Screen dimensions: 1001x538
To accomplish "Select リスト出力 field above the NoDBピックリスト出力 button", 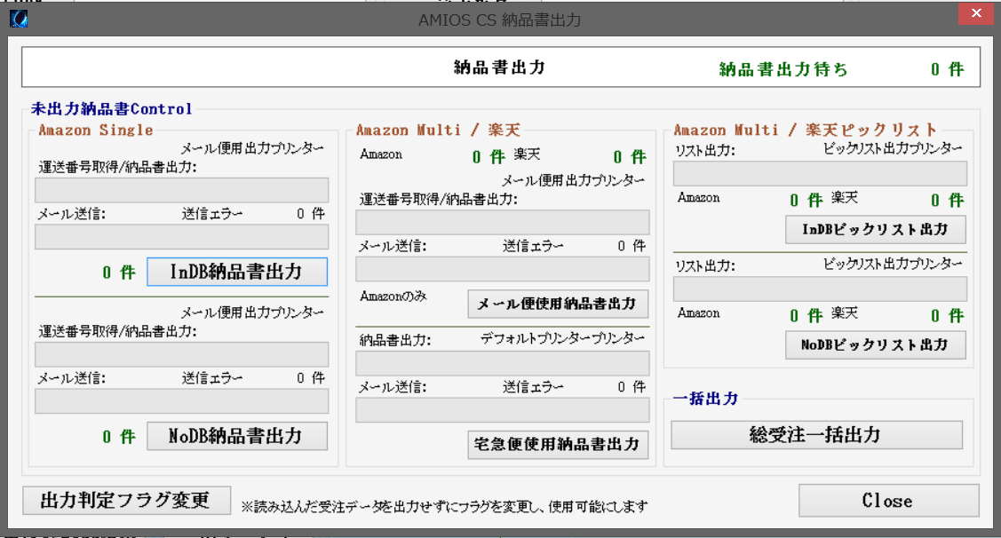I will [x=819, y=289].
